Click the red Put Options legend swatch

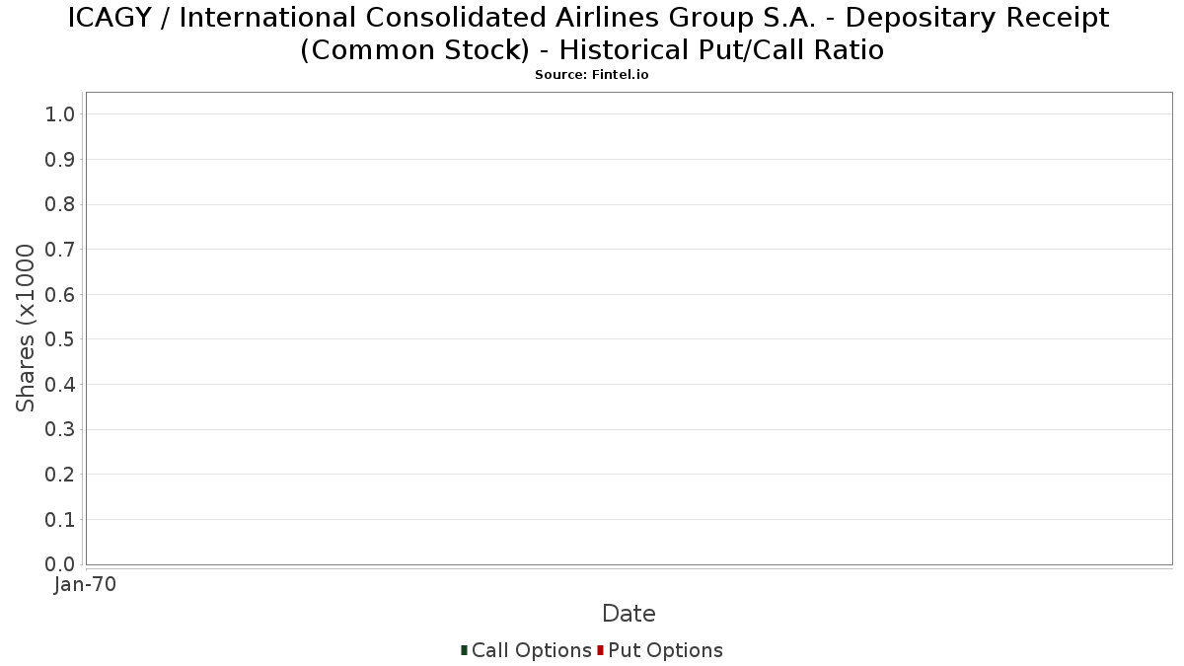600,650
